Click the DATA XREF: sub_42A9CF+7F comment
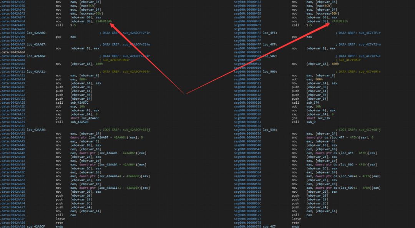The image size is (415, 228). (124, 33)
